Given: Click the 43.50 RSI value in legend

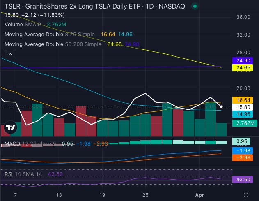Looking at the screenshot, I should click(55, 174).
